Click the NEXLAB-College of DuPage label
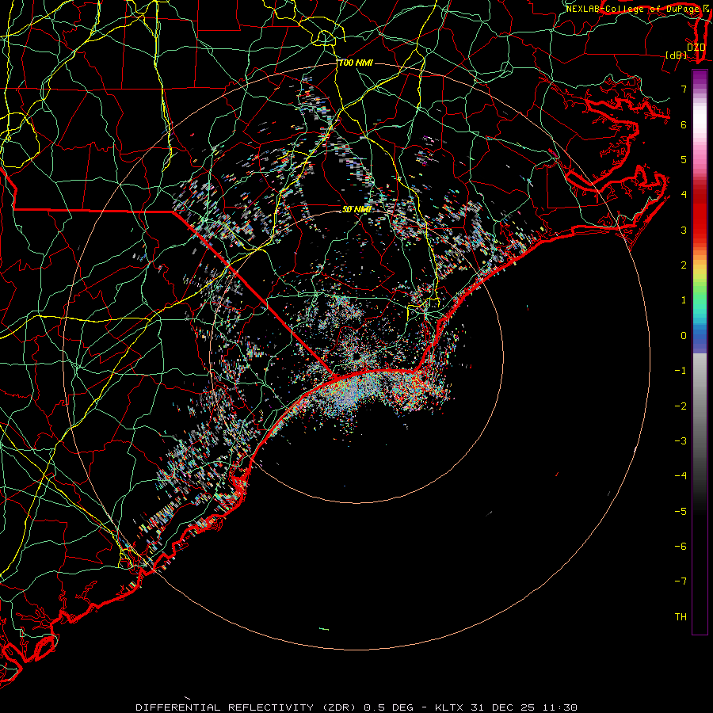Image resolution: width=713 pixels, height=713 pixels. 632,9
